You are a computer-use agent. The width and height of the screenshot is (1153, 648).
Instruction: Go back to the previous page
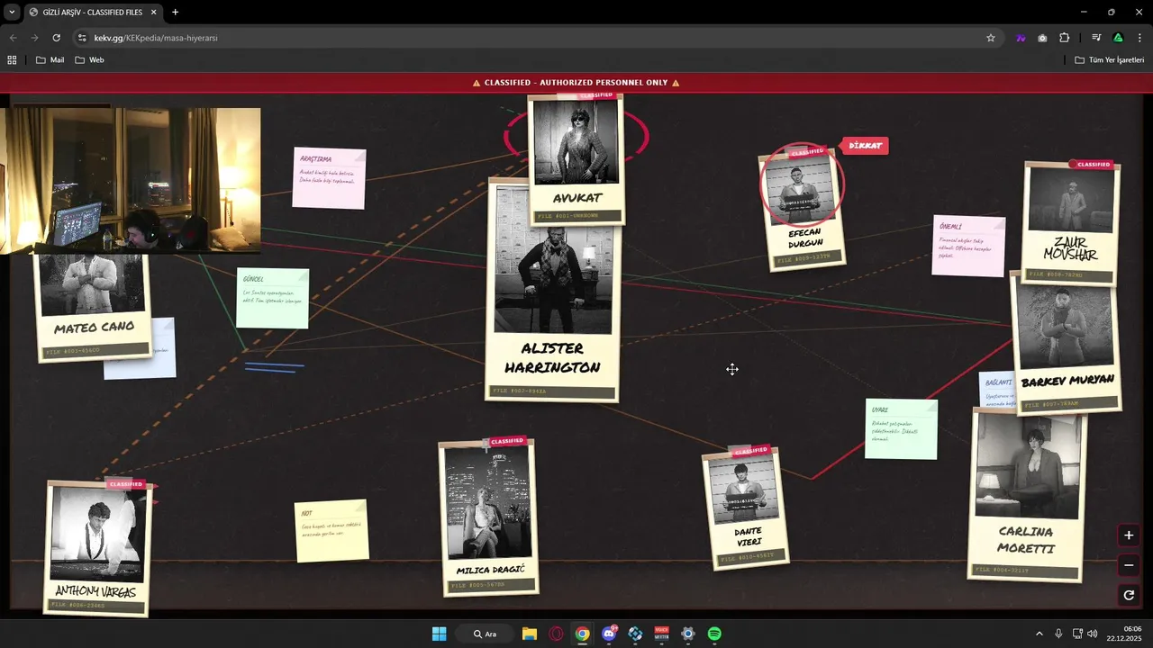13,38
